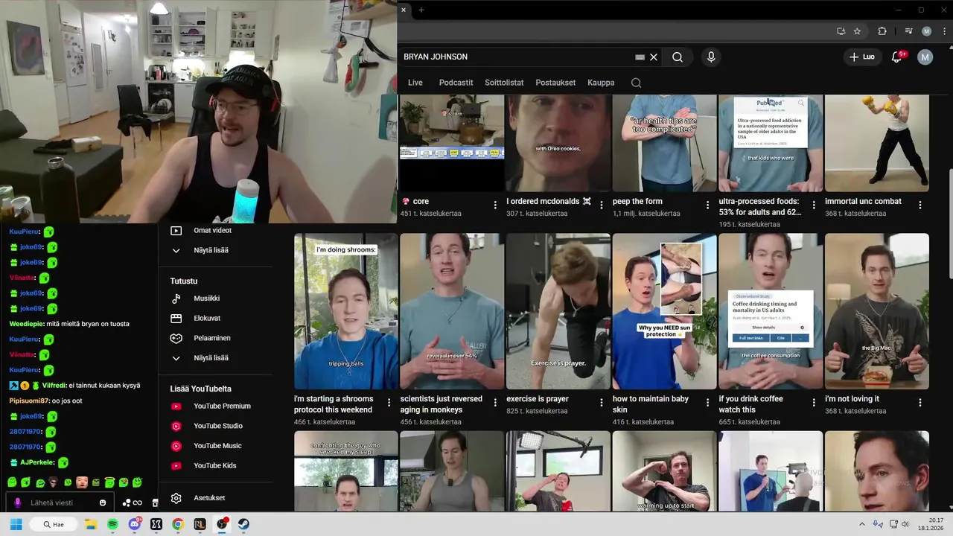Open YouTube Music link
Screen dimensions: 953x536
coord(216,446)
